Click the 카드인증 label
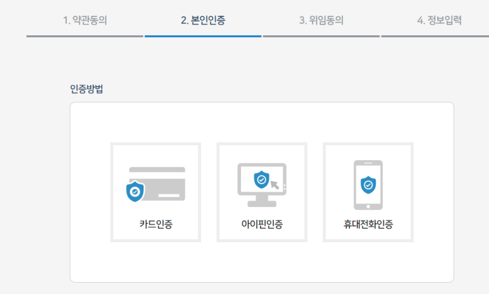489x294 pixels. click(x=156, y=224)
